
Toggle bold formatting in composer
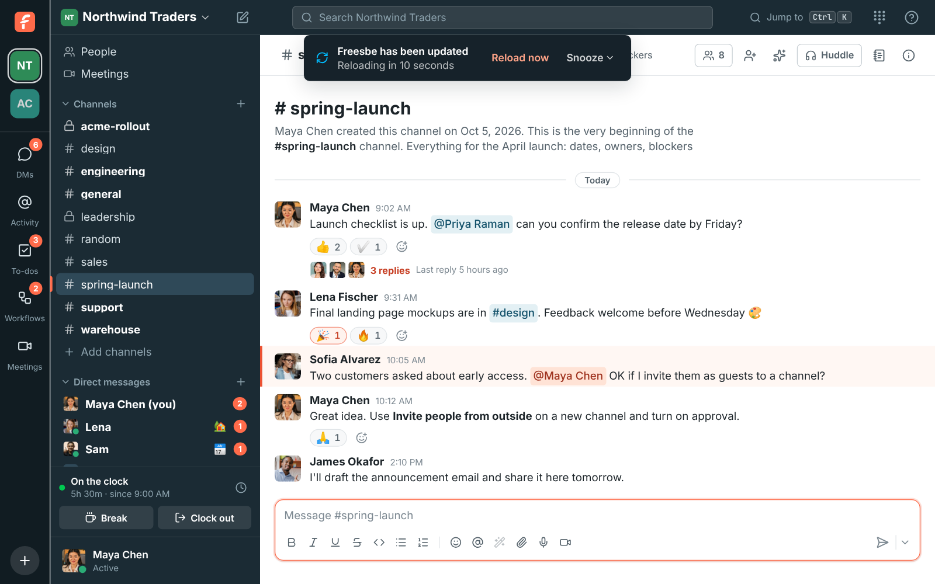click(x=292, y=543)
